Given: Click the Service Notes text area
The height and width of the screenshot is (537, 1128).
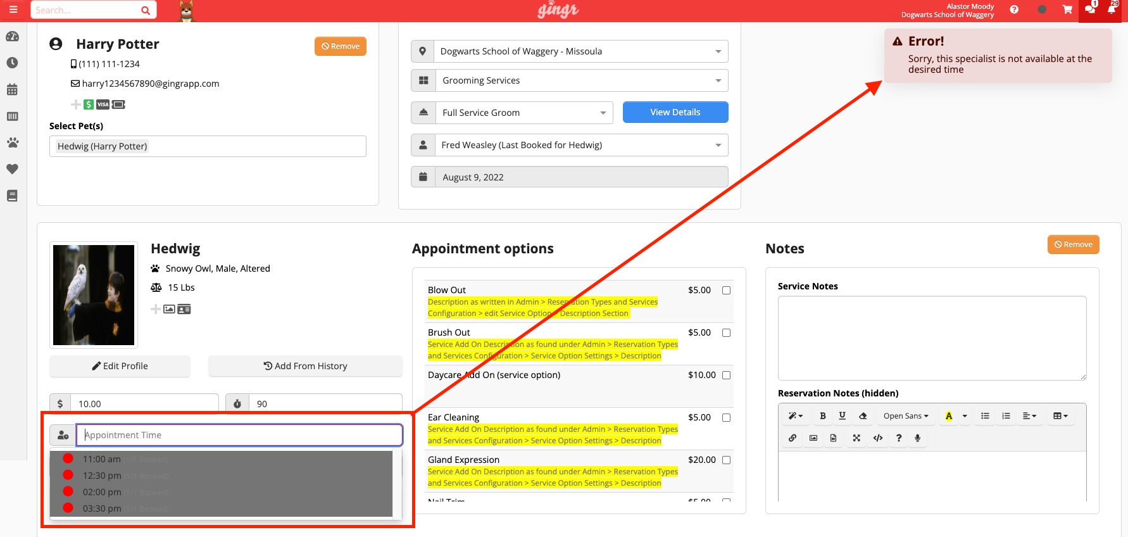Looking at the screenshot, I should [932, 338].
